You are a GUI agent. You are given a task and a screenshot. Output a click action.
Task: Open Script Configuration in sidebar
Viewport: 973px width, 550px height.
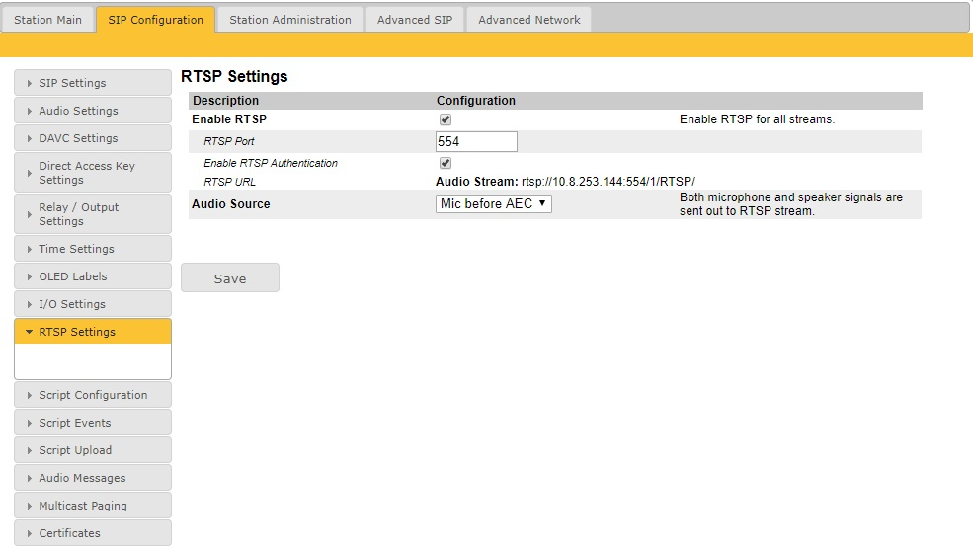93,395
